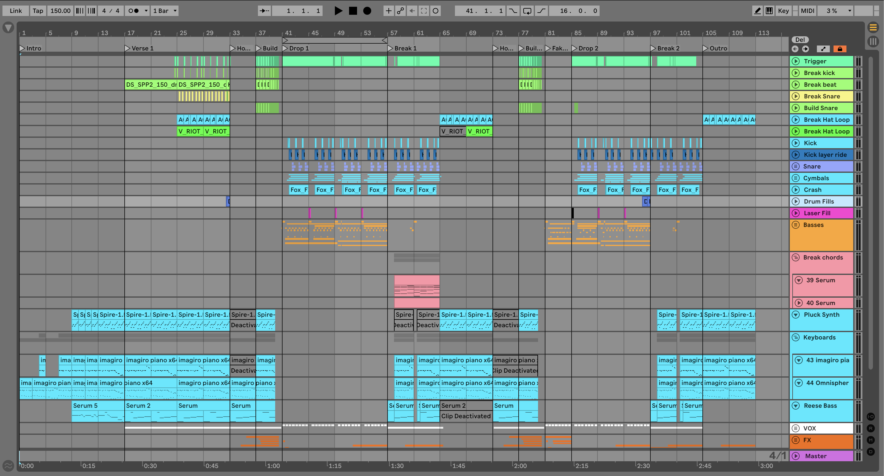Toggle the metronome button
This screenshot has width=884, height=476.
[x=134, y=11]
